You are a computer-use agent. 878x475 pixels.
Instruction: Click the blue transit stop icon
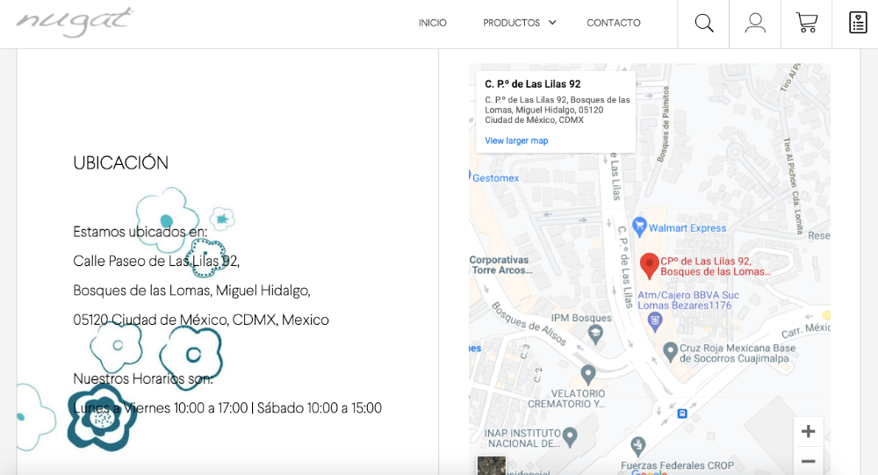[682, 414]
